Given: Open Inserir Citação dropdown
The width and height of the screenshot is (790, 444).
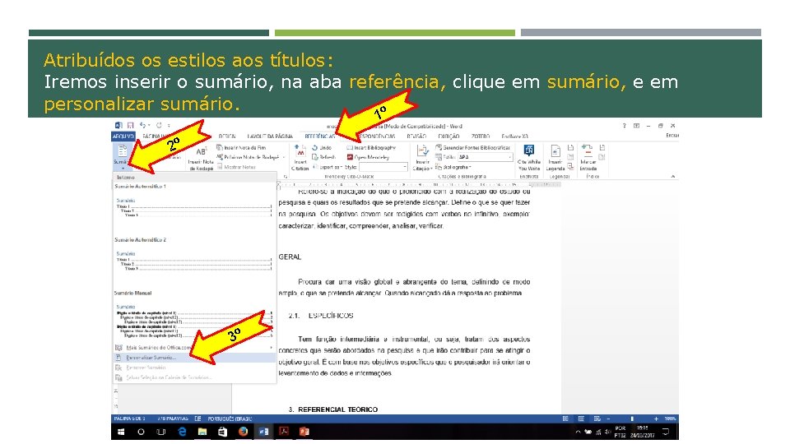Looking at the screenshot, I should [422, 158].
